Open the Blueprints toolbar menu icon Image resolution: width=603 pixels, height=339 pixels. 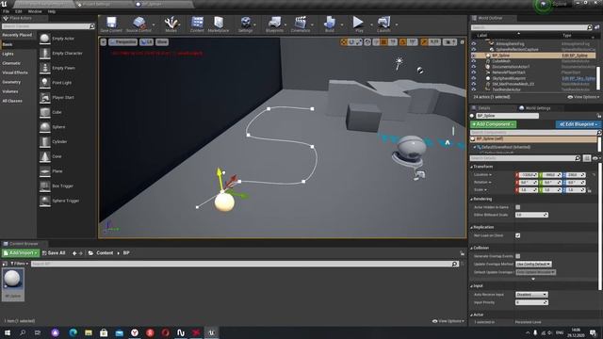click(x=274, y=23)
